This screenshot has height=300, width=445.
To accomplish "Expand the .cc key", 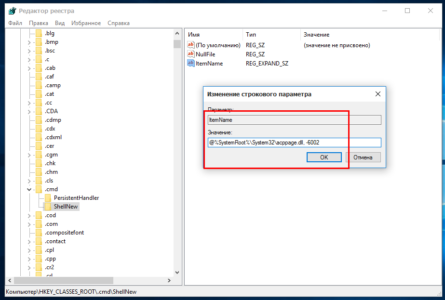I will pyautogui.click(x=29, y=103).
